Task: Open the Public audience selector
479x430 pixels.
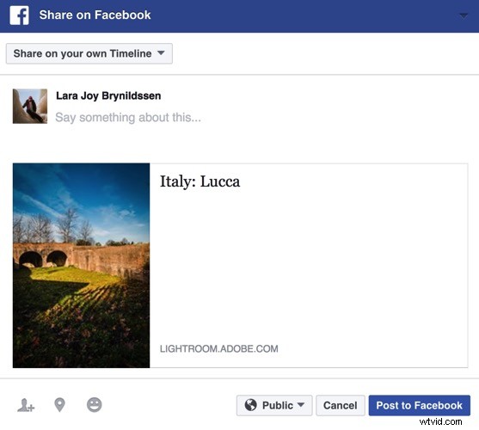Action: pyautogui.click(x=274, y=405)
